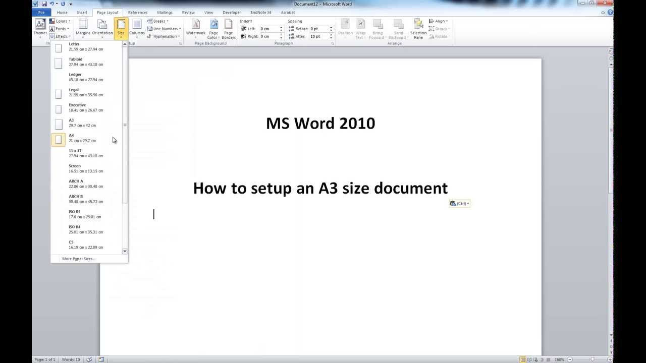Select the Ledger paper size
The height and width of the screenshot is (363, 646).
point(87,77)
